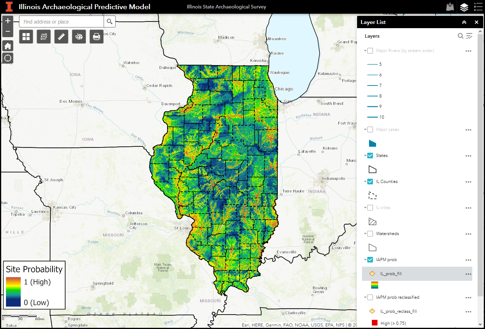
Task: Return to default map extent
Action: point(8,46)
